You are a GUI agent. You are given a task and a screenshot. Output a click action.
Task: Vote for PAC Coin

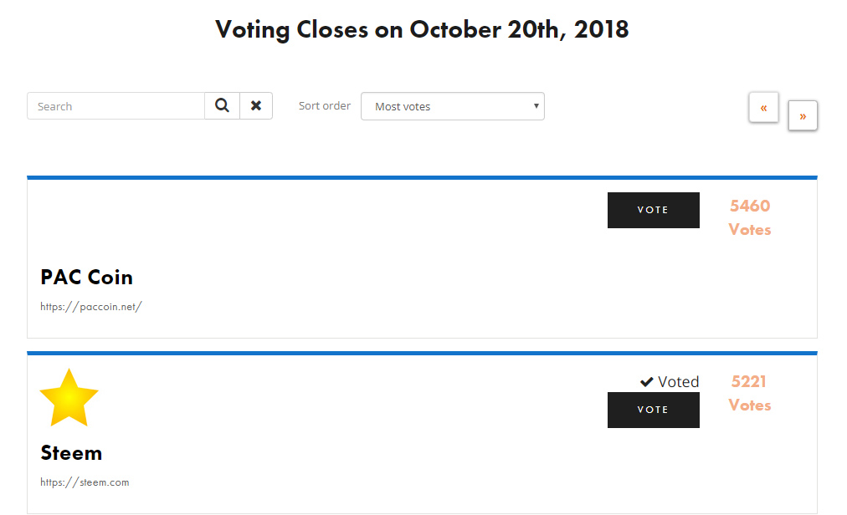coord(653,210)
